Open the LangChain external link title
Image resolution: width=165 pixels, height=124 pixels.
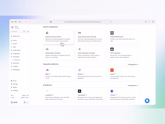pos(50,95)
